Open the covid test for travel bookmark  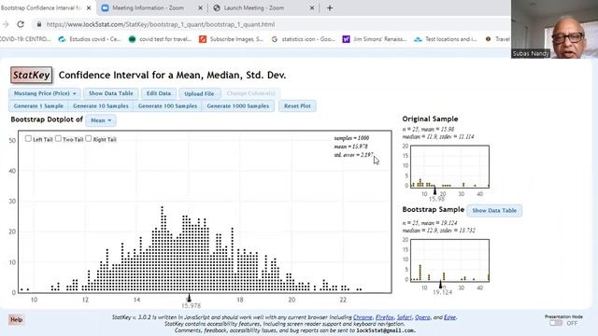pos(160,39)
